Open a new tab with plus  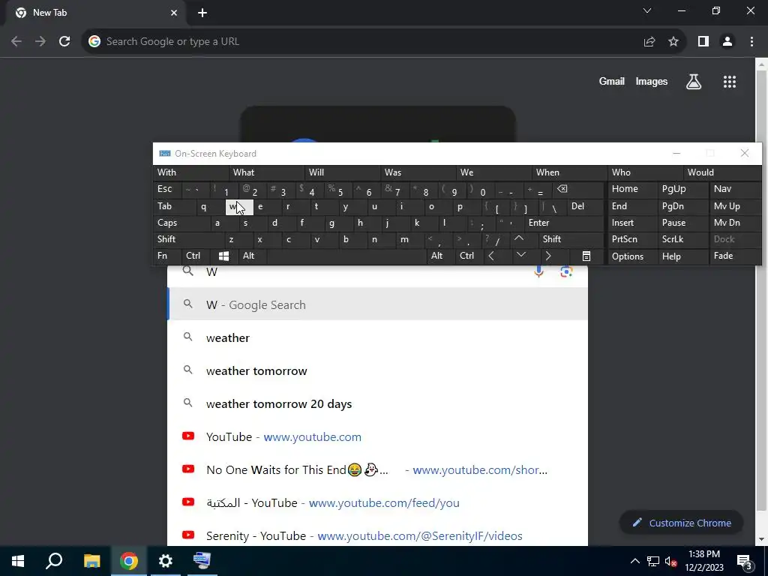click(x=202, y=13)
